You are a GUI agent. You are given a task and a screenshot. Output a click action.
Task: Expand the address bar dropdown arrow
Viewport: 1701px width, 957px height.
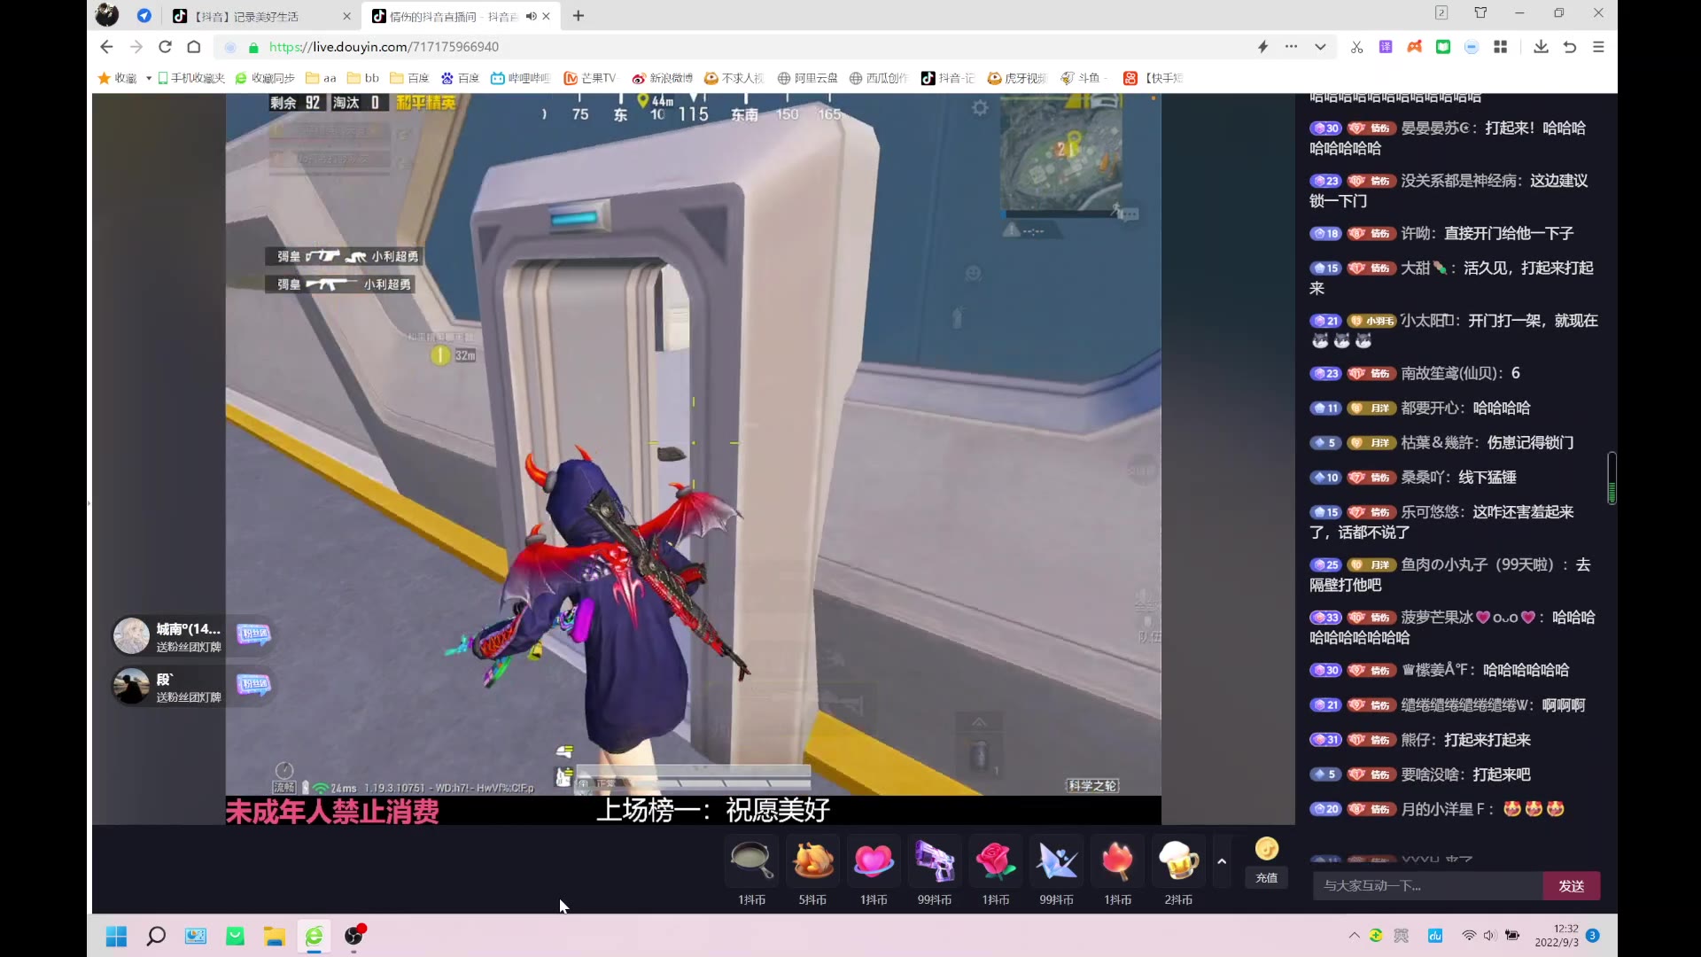[1320, 47]
